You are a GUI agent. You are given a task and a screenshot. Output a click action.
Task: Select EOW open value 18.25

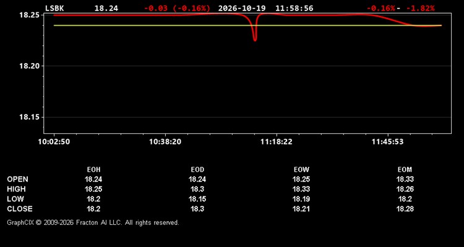[301, 179]
